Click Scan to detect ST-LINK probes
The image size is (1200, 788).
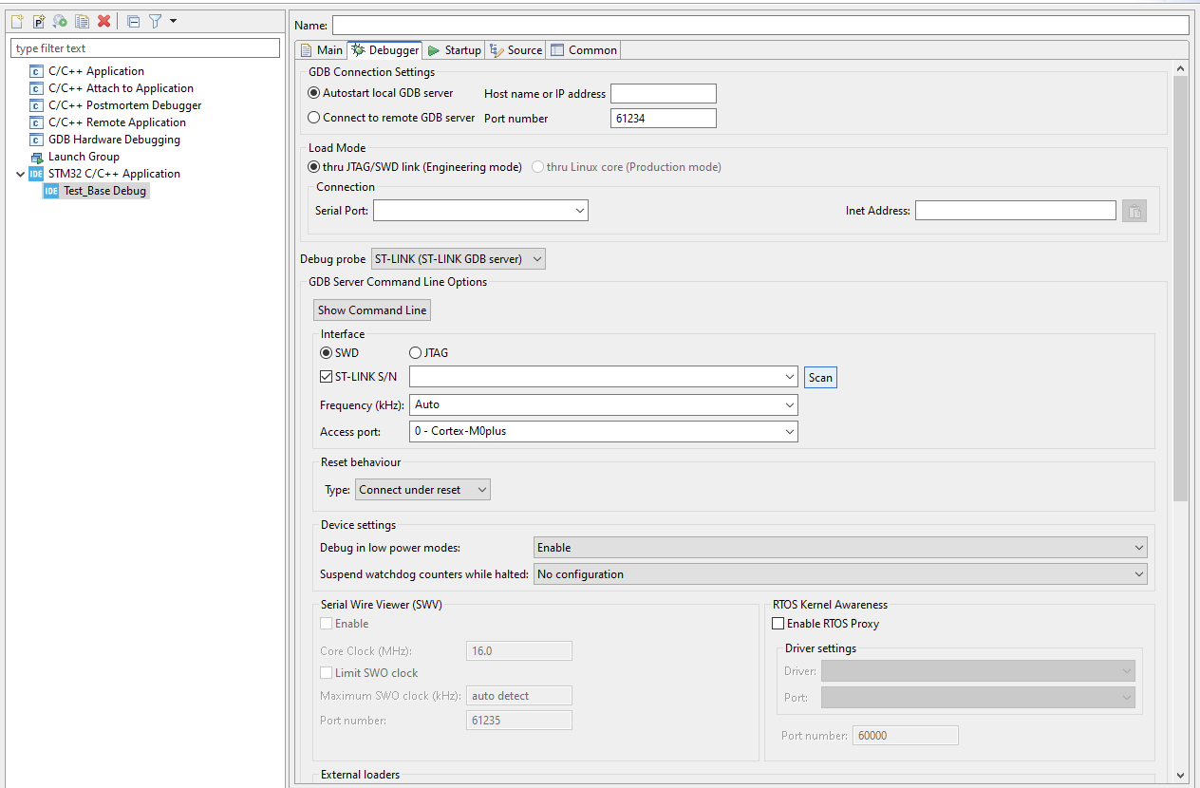point(819,377)
